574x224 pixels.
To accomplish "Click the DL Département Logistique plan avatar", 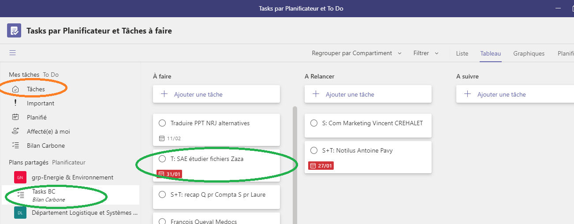I will (x=20, y=213).
